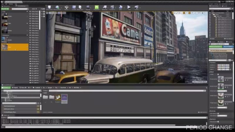Screen dimensions: 235x132
Task: Toggle visibility eye of first World Outliner row
Action: [210, 13]
